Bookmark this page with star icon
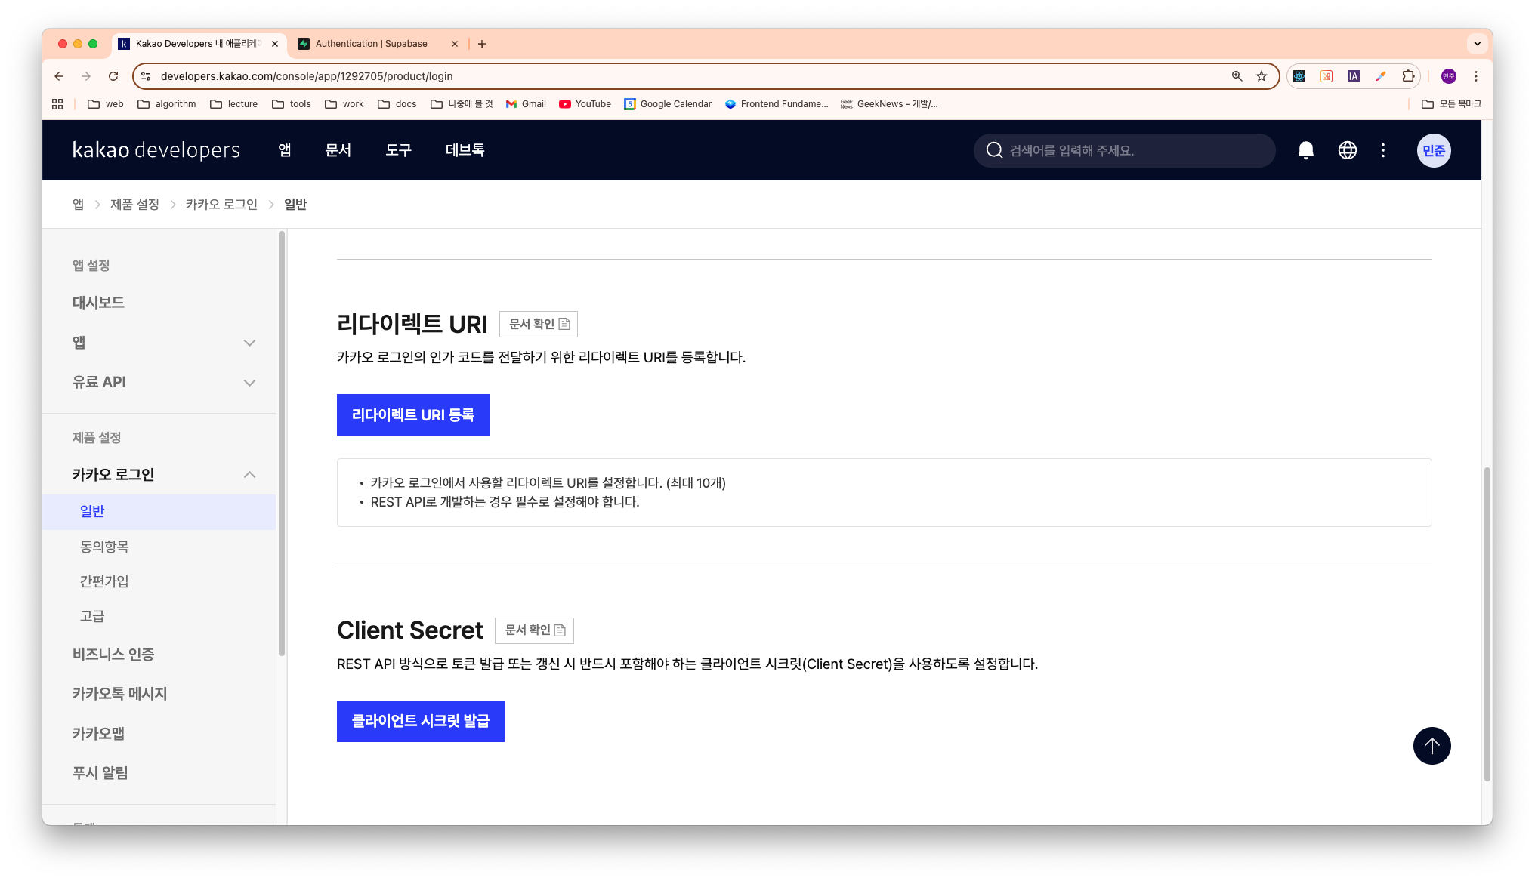Screen dimensions: 1535x881 (x=1262, y=76)
